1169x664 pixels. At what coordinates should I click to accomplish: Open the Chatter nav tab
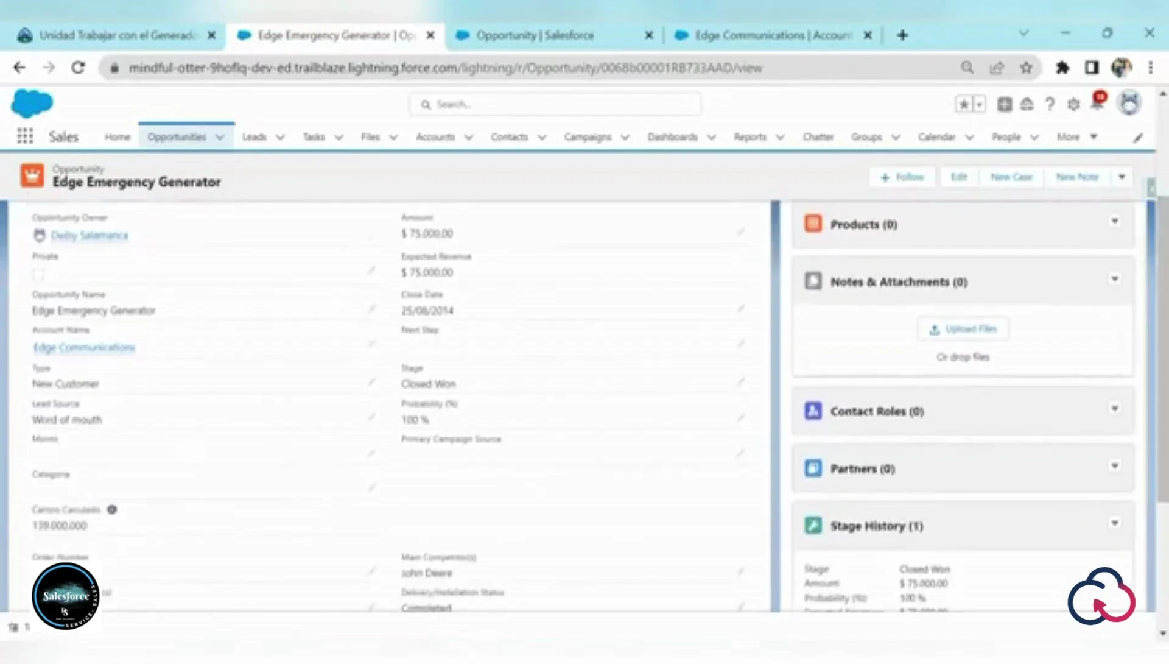tap(818, 137)
